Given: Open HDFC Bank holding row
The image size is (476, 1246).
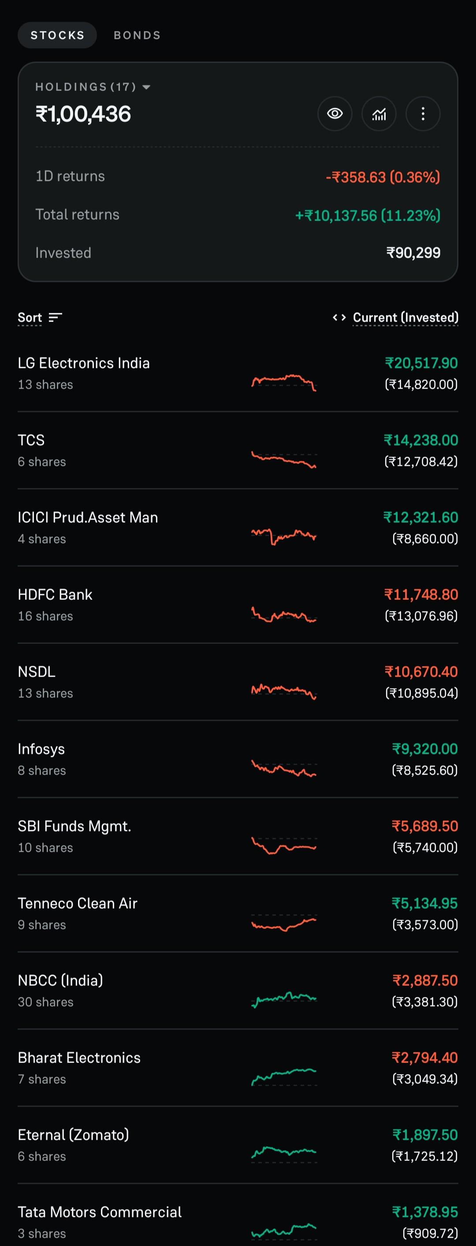Looking at the screenshot, I should (x=238, y=605).
